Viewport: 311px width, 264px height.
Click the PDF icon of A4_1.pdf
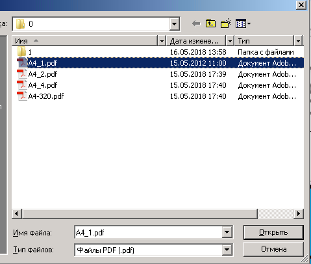pyautogui.click(x=22, y=63)
